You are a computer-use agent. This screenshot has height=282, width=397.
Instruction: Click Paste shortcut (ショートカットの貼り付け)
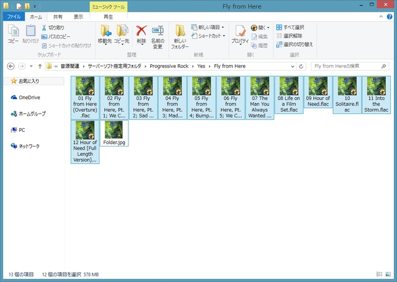coord(66,45)
